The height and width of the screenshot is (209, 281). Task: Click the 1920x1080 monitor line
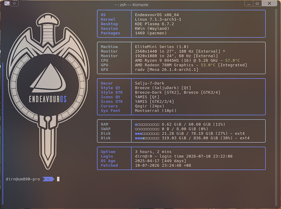tap(176, 56)
